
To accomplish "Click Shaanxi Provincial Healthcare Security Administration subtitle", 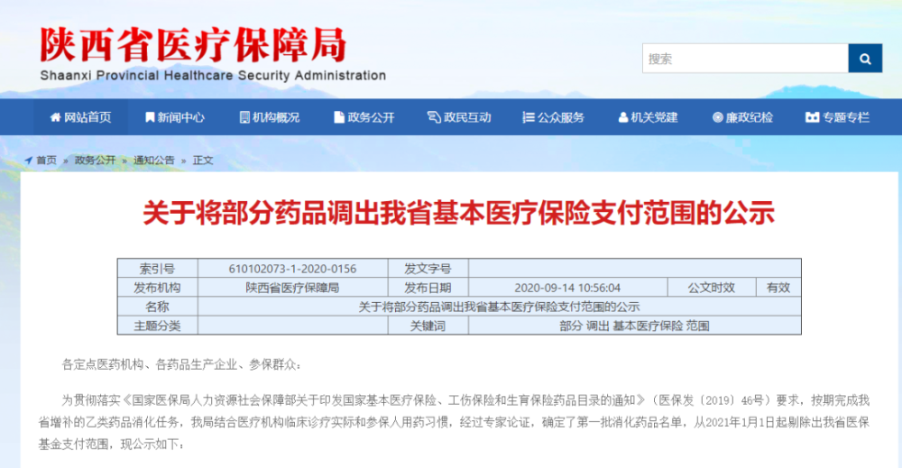I will (213, 76).
